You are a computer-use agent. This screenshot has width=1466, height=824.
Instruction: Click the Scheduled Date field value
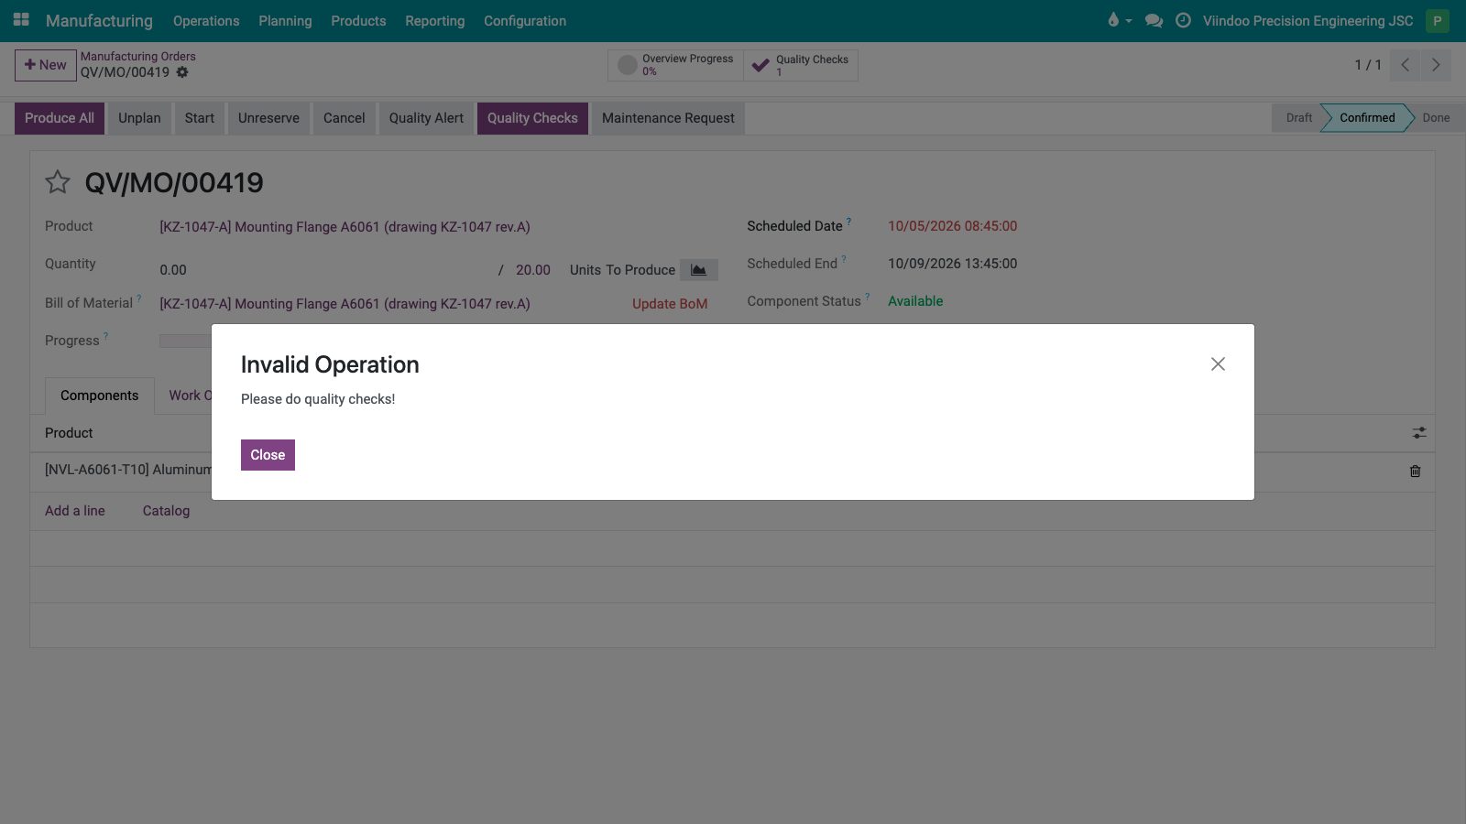pos(952,226)
